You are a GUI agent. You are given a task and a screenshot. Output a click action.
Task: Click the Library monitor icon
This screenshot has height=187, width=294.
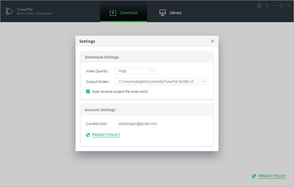pos(163,13)
